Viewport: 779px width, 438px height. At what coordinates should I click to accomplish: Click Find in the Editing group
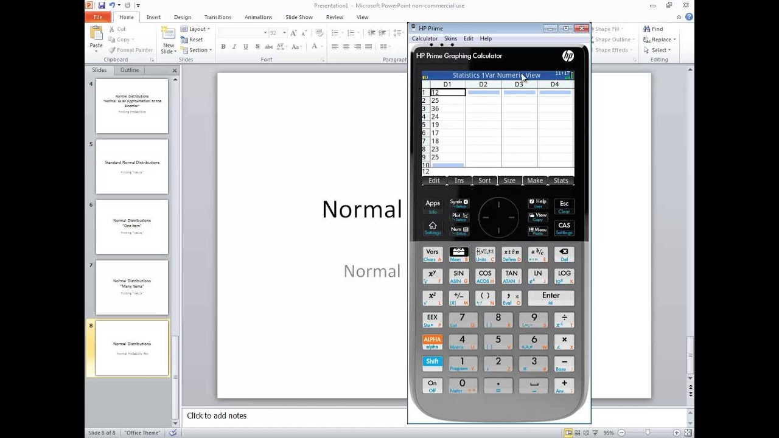pyautogui.click(x=653, y=29)
